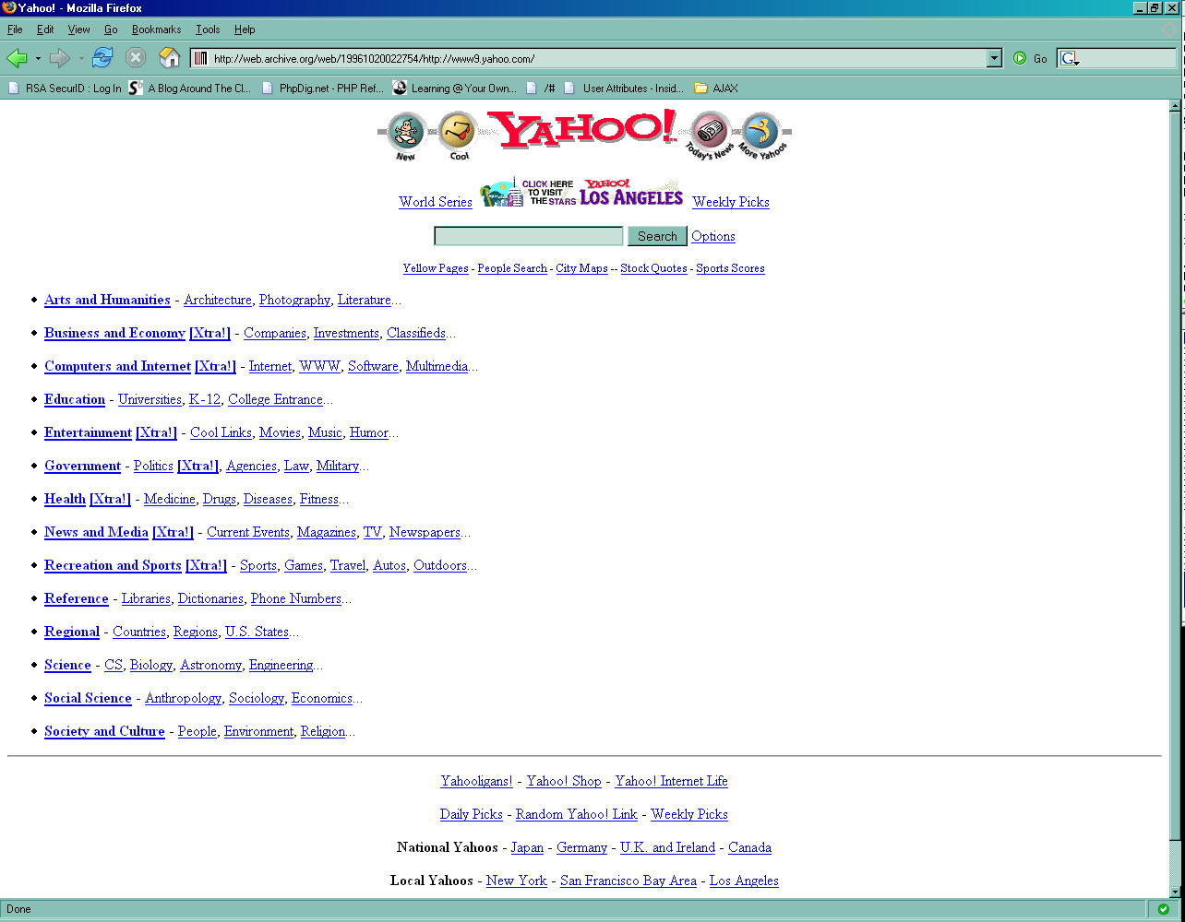
Task: Open the Newspapers link
Action: click(x=425, y=532)
